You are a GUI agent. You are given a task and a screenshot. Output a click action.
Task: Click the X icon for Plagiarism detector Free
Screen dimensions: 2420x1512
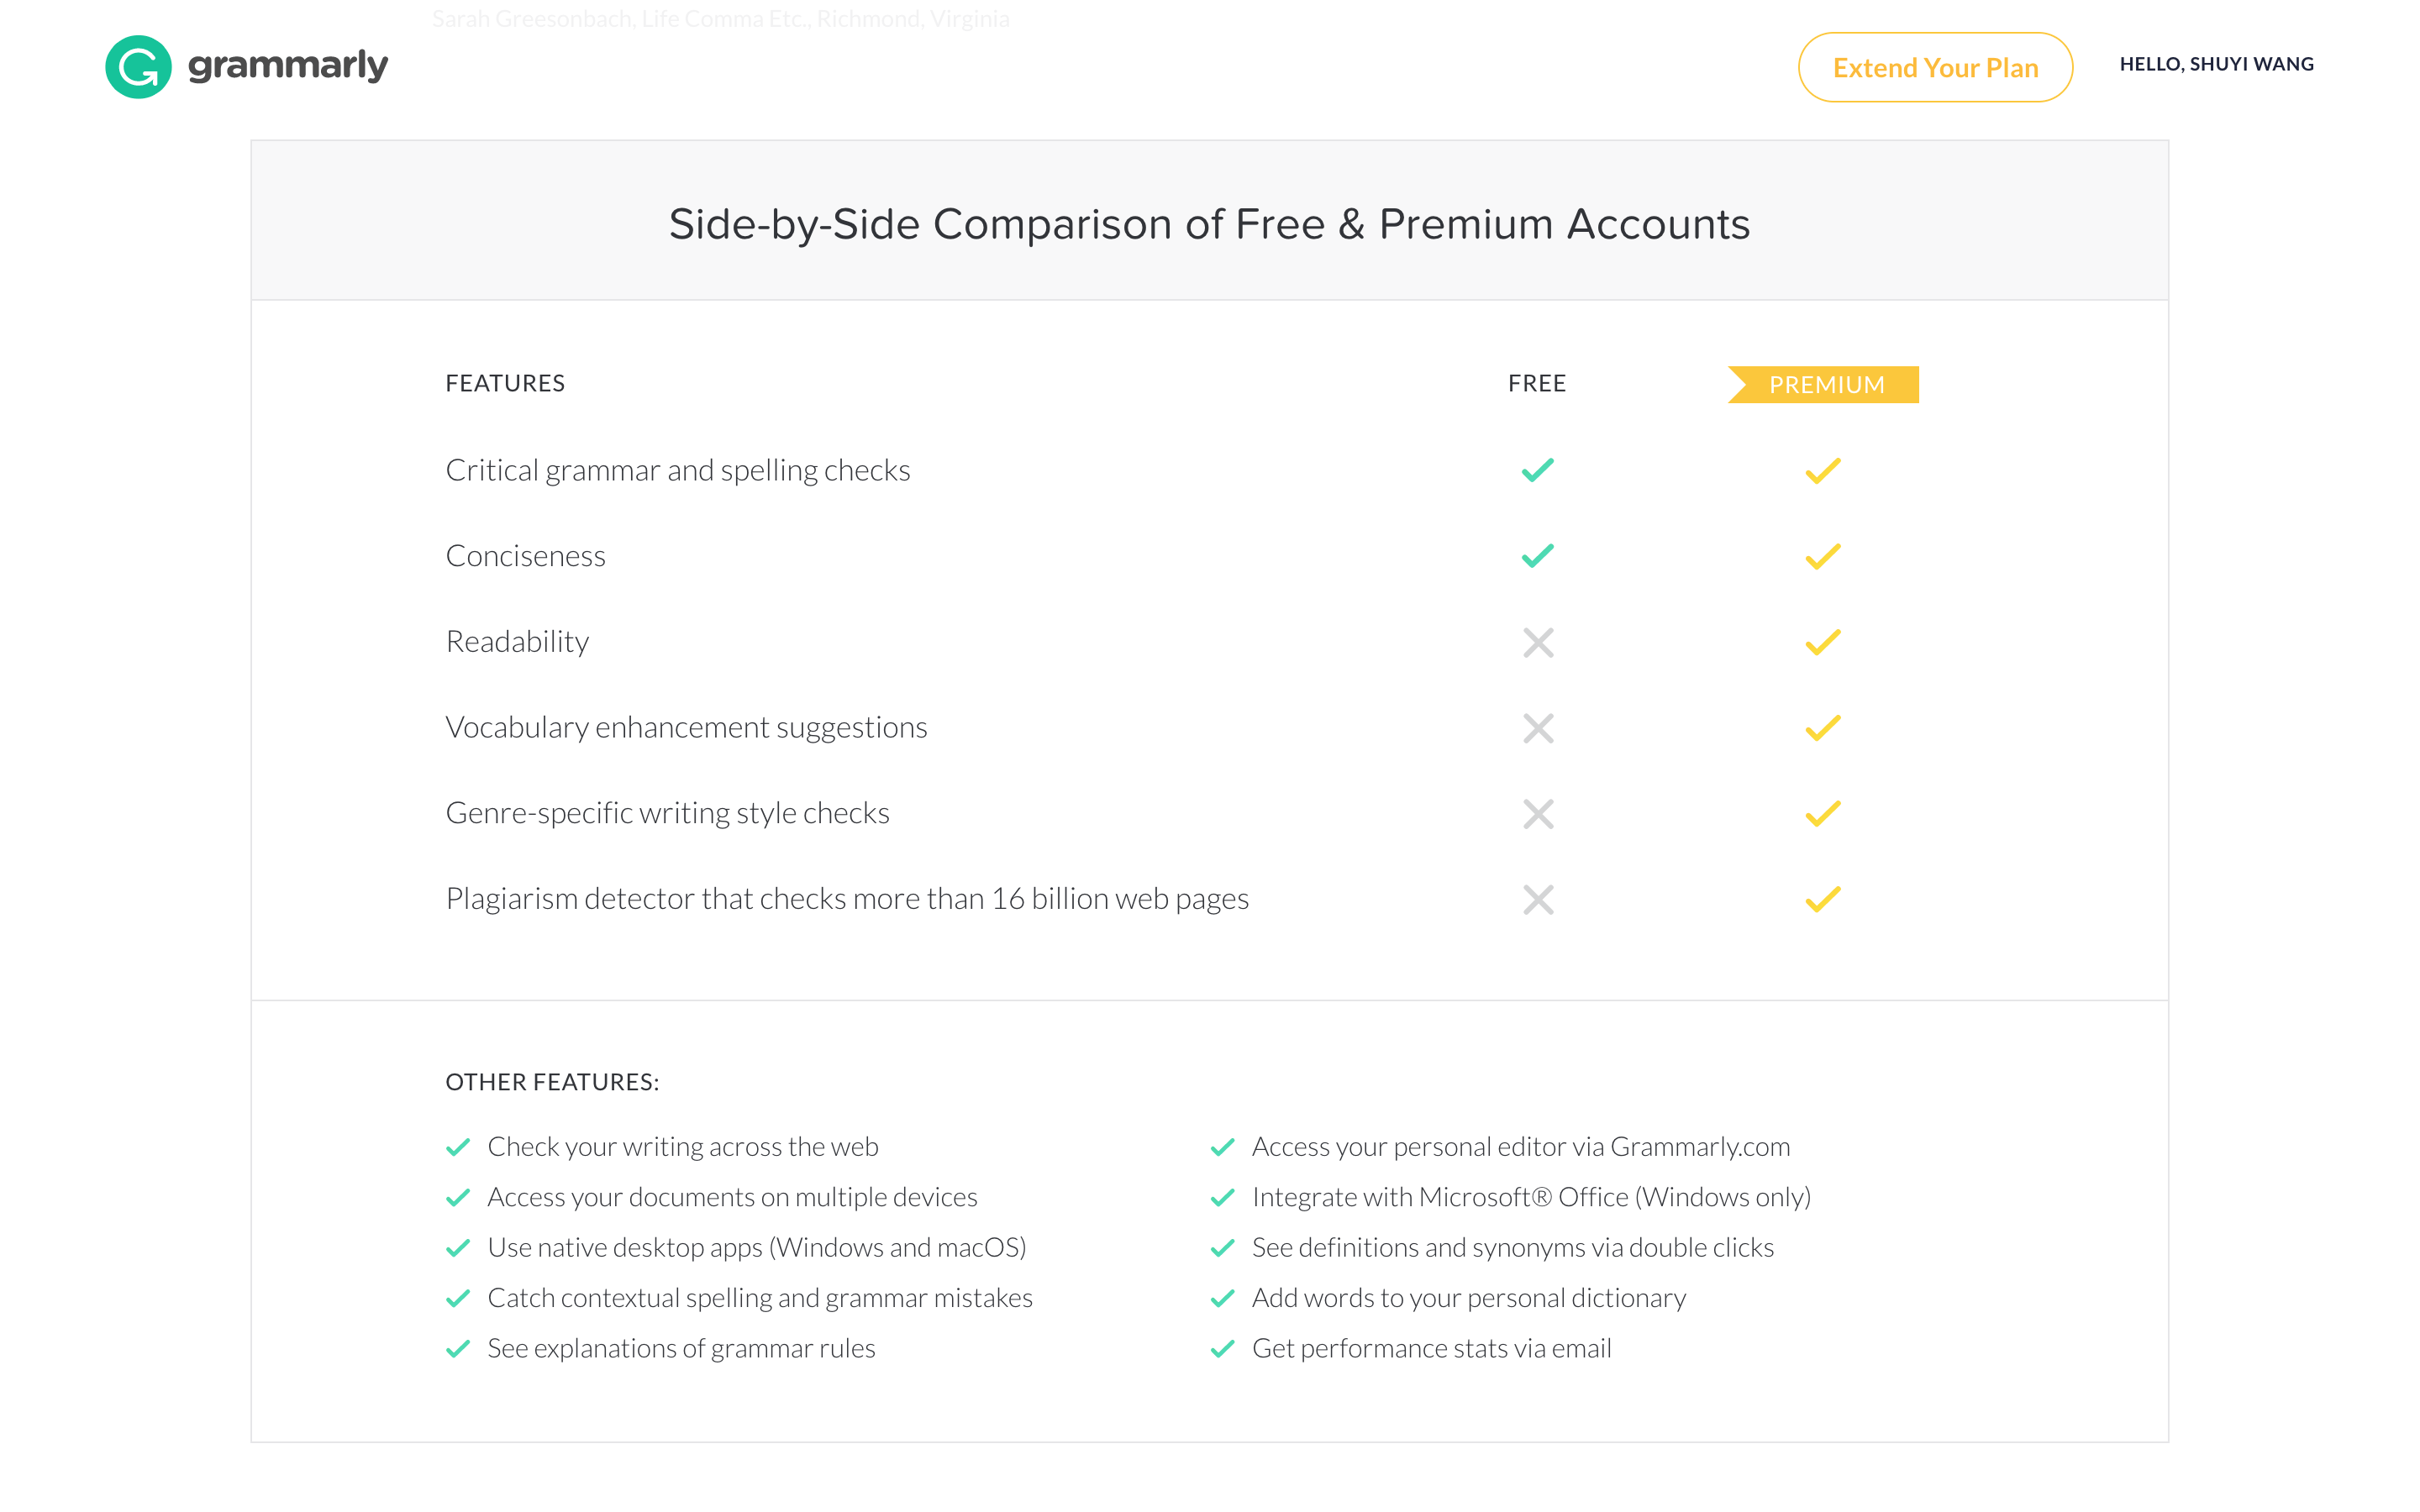click(1539, 899)
